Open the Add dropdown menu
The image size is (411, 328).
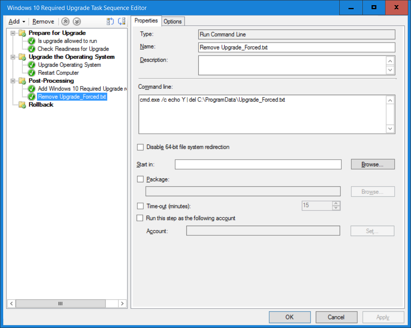[x=17, y=21]
